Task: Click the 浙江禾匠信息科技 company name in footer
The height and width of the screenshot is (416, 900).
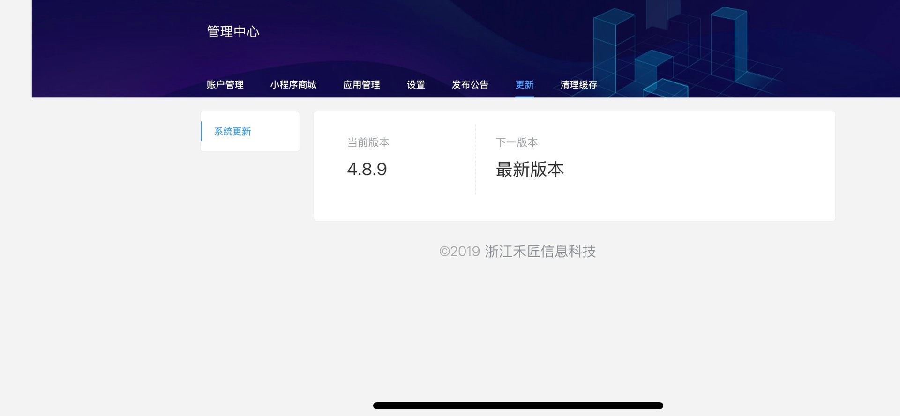Action: coord(540,252)
